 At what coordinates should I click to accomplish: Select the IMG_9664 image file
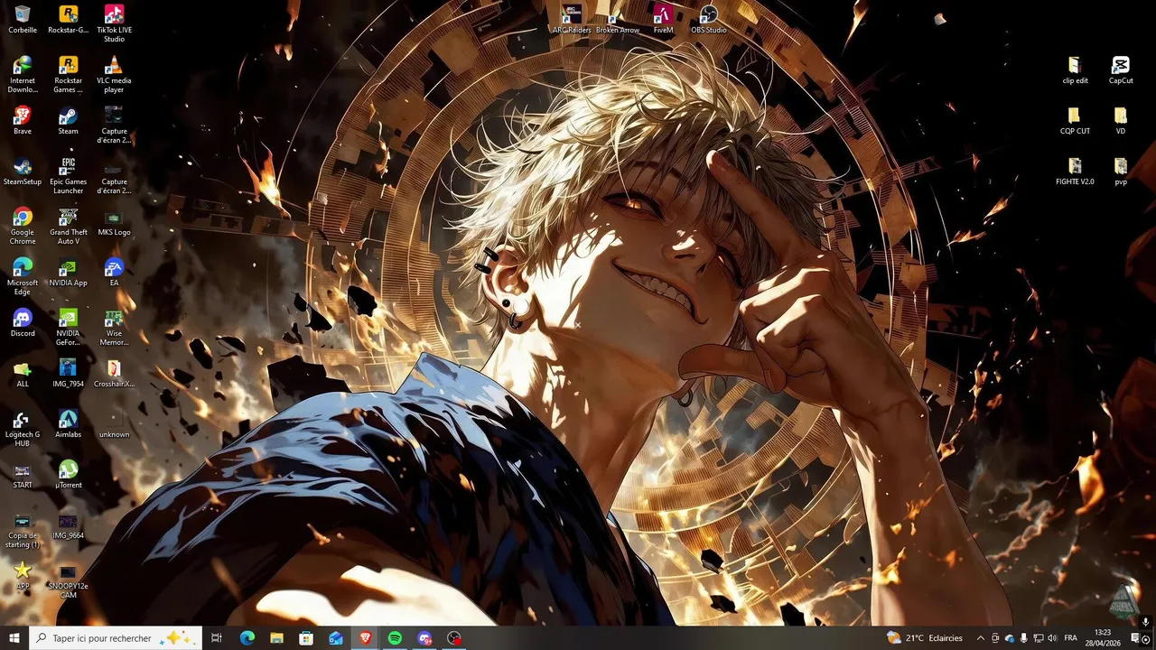coord(68,525)
